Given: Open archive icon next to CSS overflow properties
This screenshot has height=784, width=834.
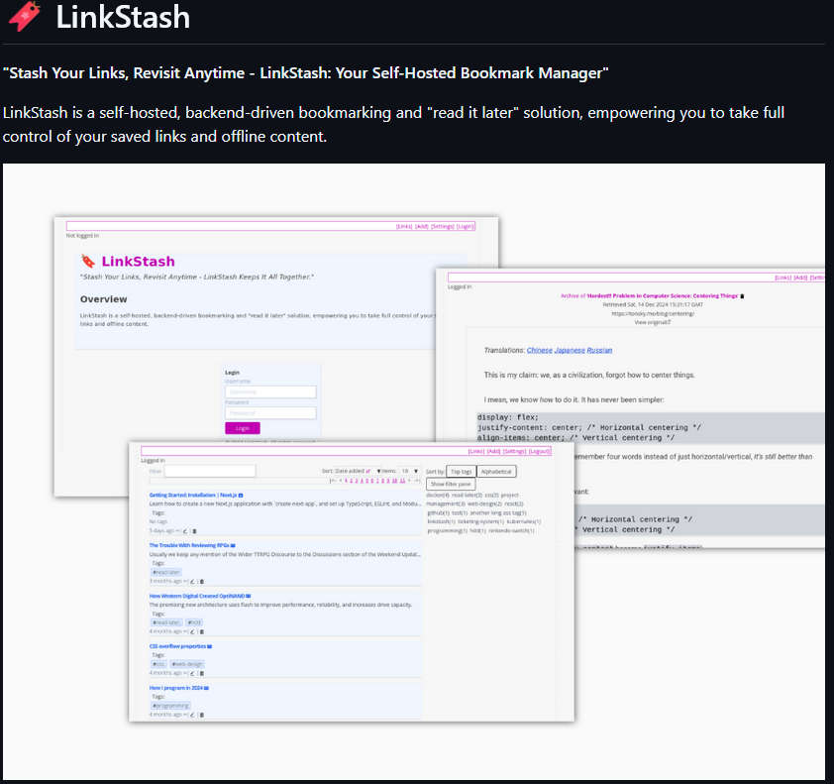Looking at the screenshot, I should coord(210,646).
